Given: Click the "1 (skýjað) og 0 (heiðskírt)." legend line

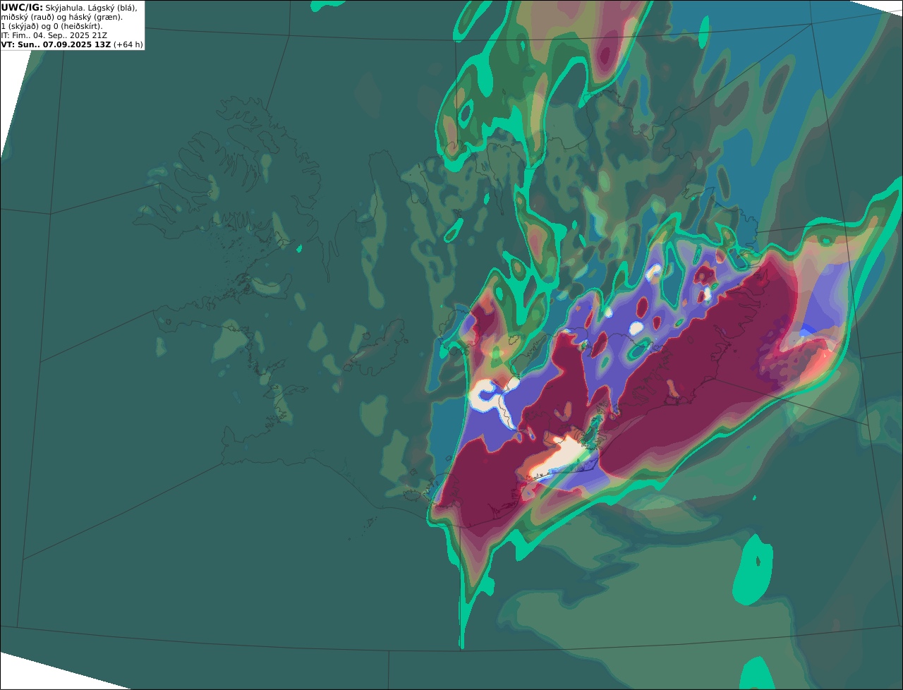Looking at the screenshot, I should coord(51,26).
